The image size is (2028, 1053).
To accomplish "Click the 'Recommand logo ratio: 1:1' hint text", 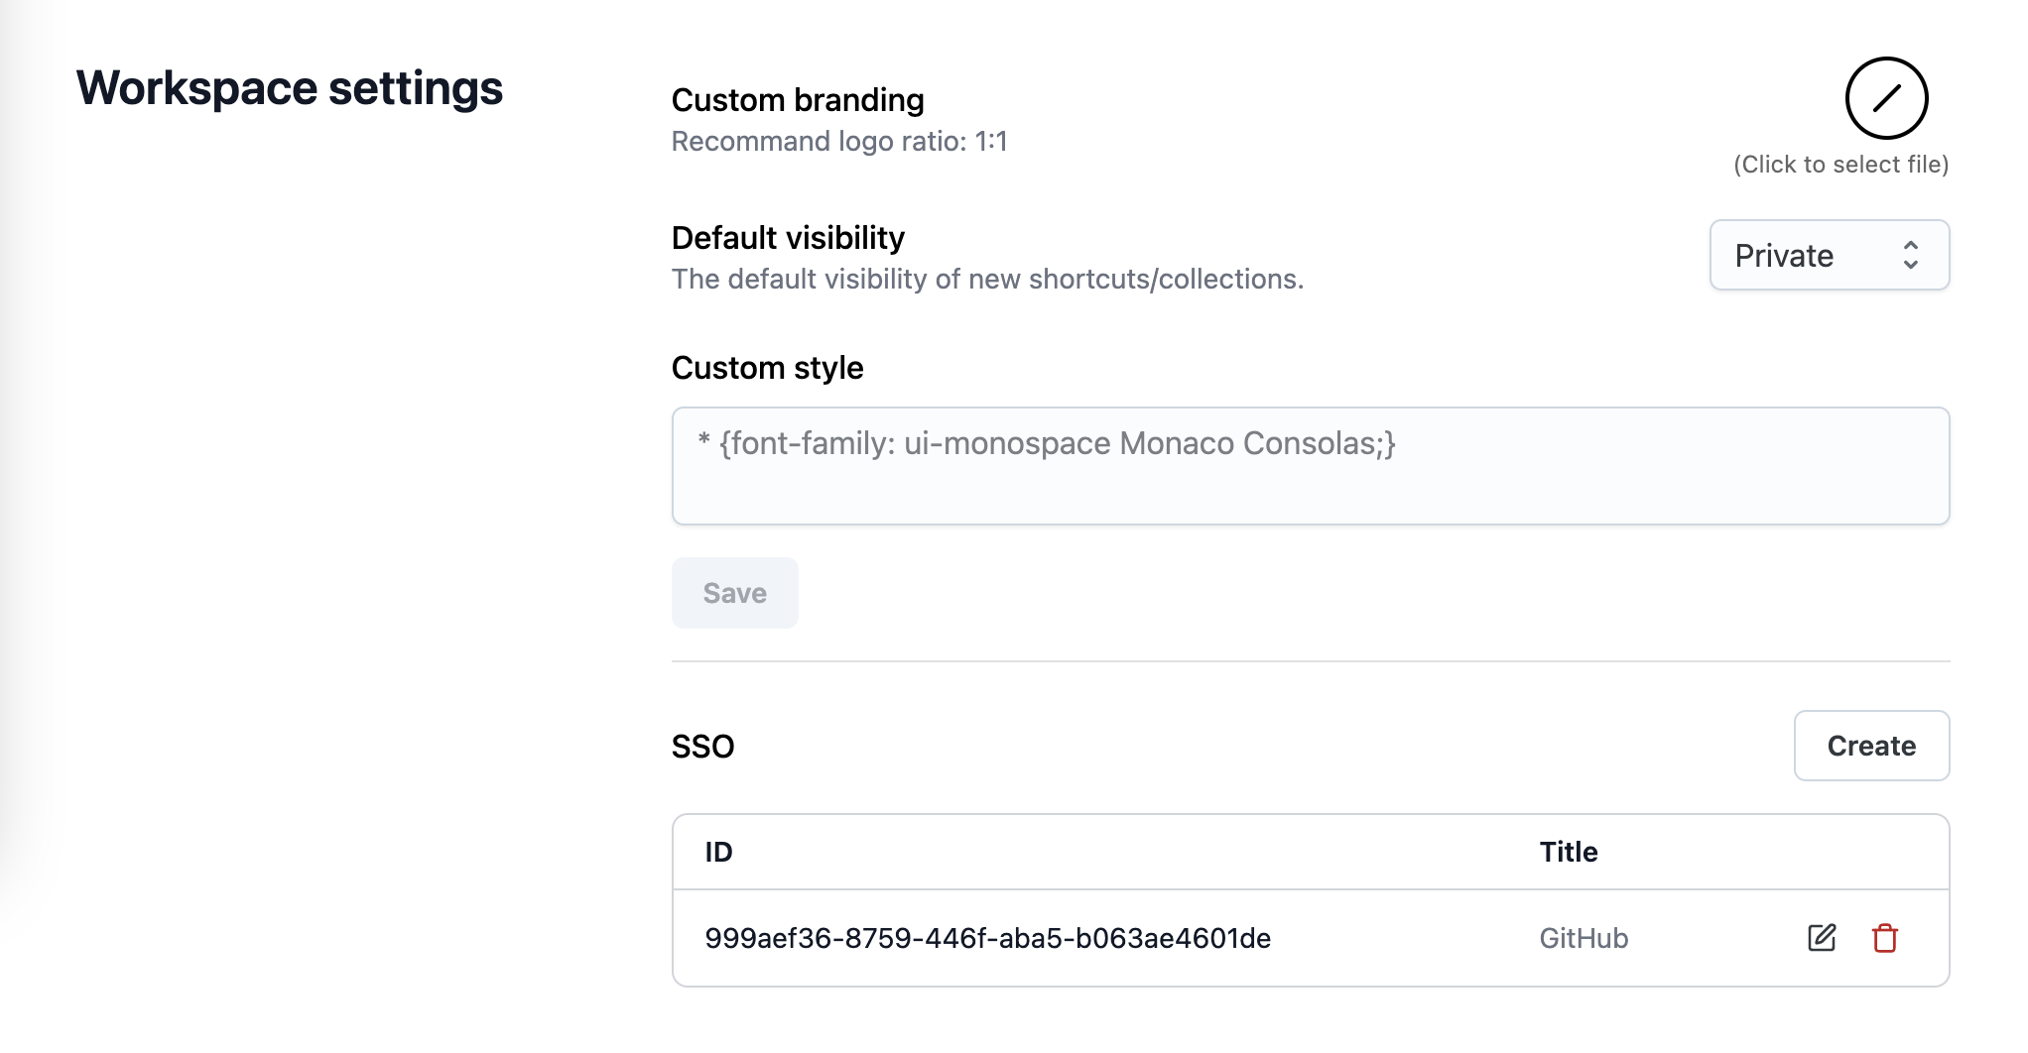I will (x=839, y=142).
